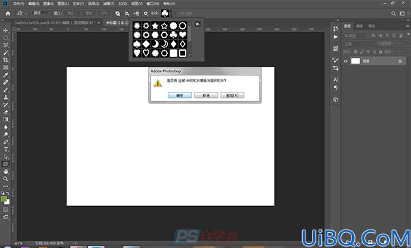Select the Lasso tool

click(x=5, y=45)
